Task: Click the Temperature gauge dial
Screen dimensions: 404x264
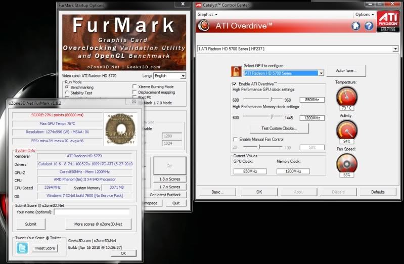Action: tap(347, 97)
